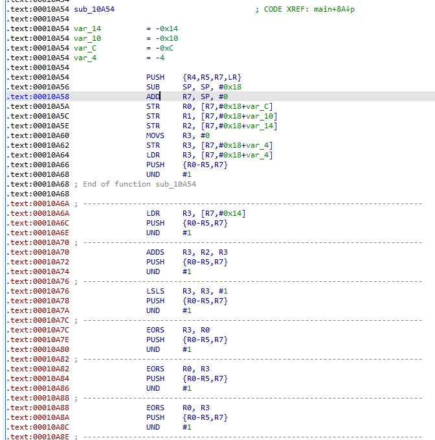The image size is (435, 440).
Task: Click the var_14 variable definition
Action: pyautogui.click(x=87, y=29)
